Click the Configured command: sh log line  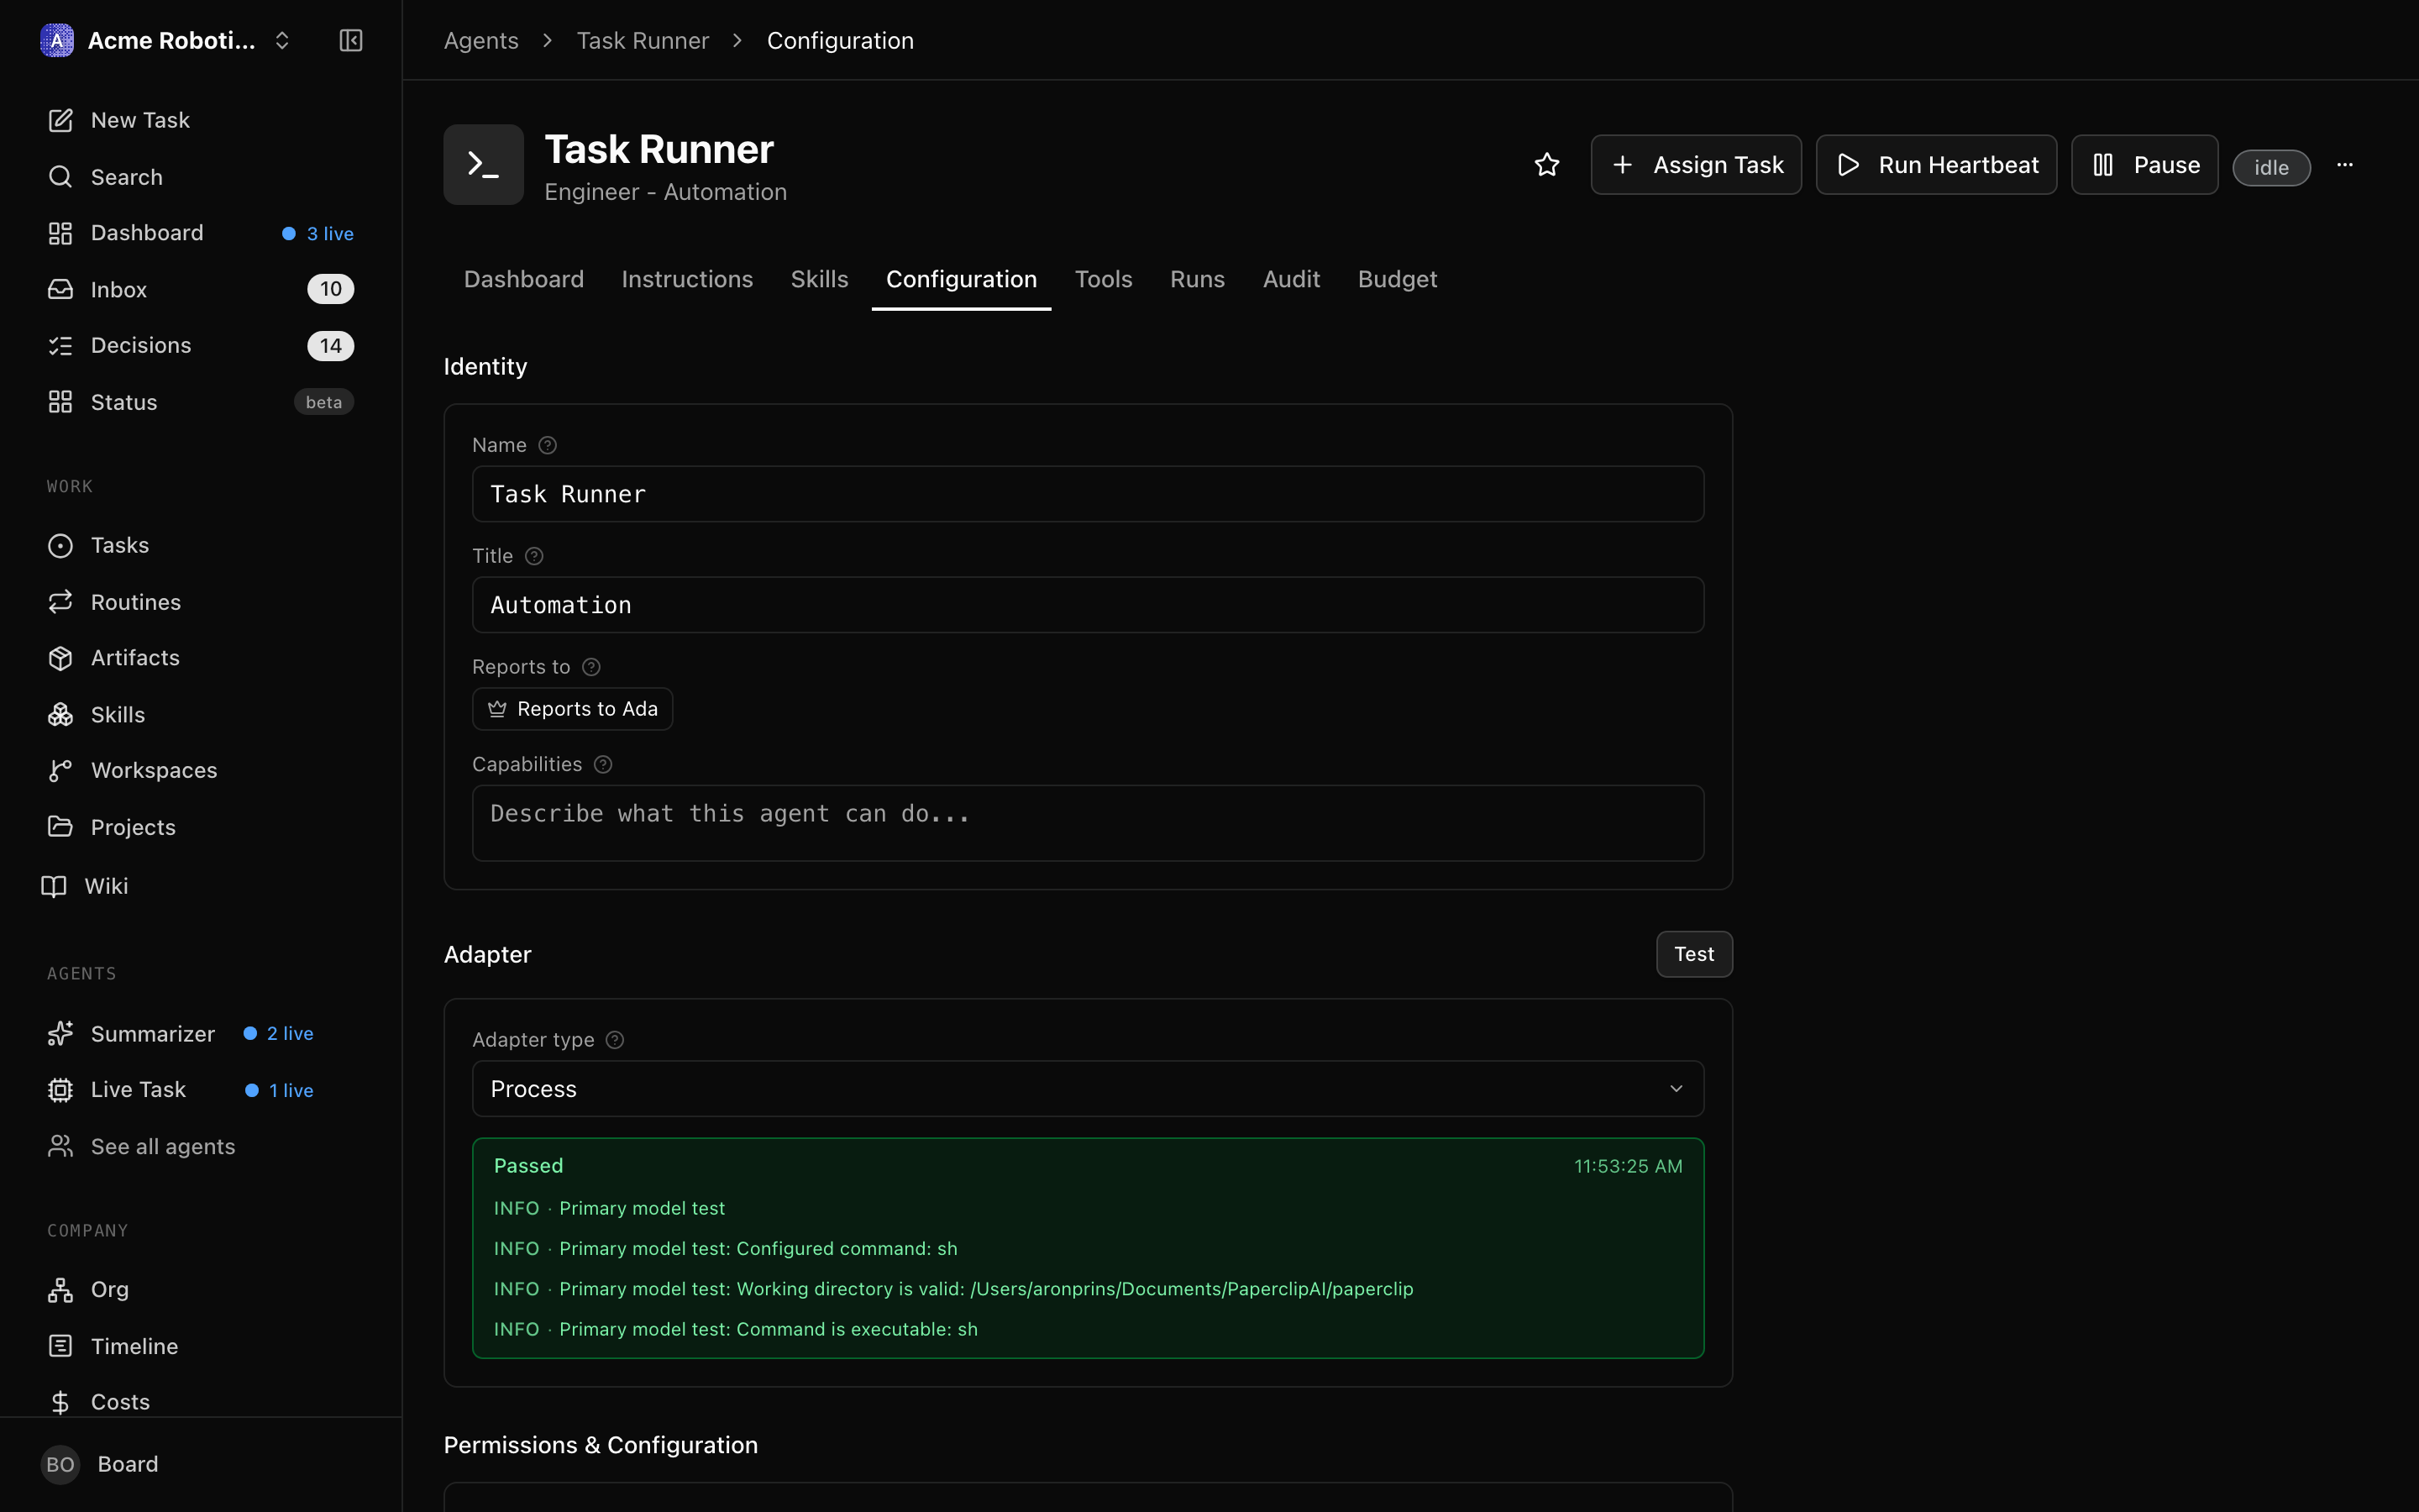click(x=726, y=1249)
